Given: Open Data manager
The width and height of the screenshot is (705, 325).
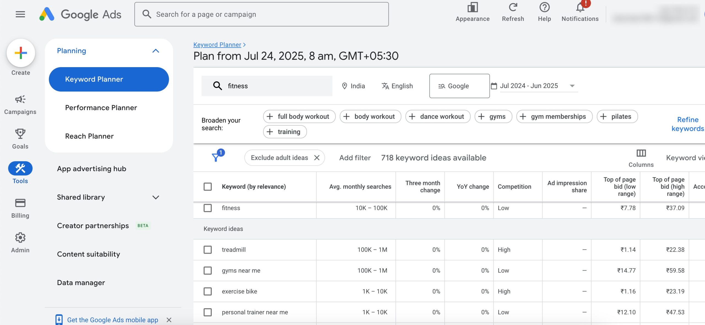Looking at the screenshot, I should tap(81, 283).
